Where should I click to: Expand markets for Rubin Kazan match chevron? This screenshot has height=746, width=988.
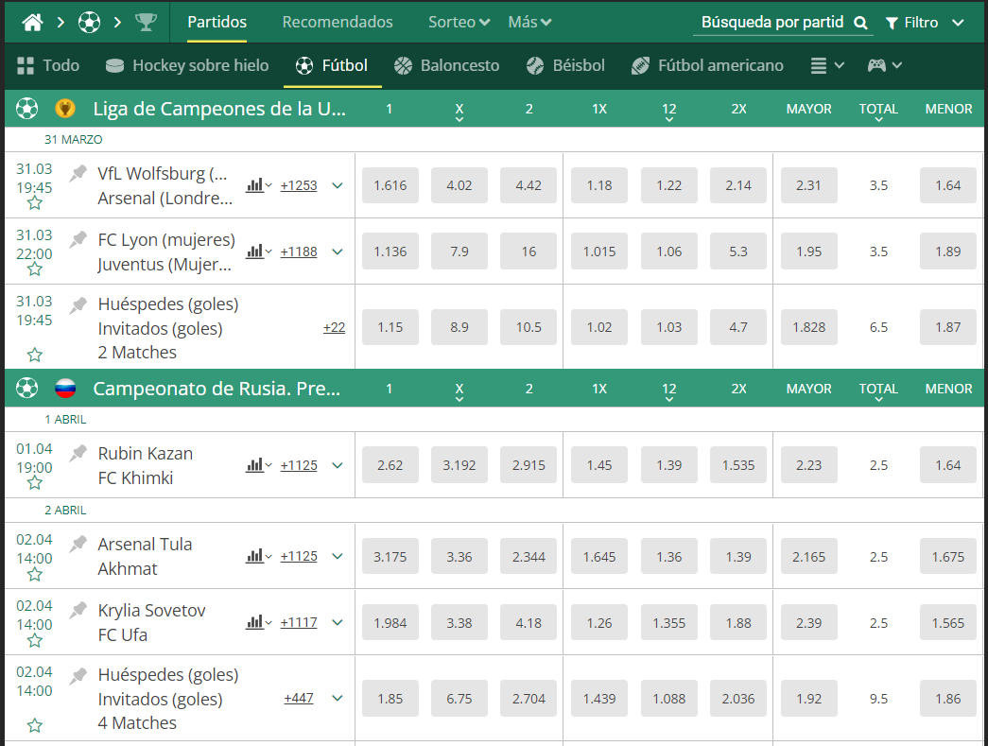[x=338, y=465]
